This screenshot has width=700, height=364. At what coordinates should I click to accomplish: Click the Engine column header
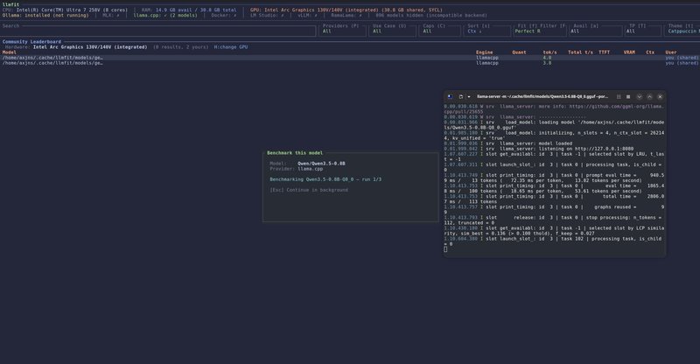pos(485,52)
